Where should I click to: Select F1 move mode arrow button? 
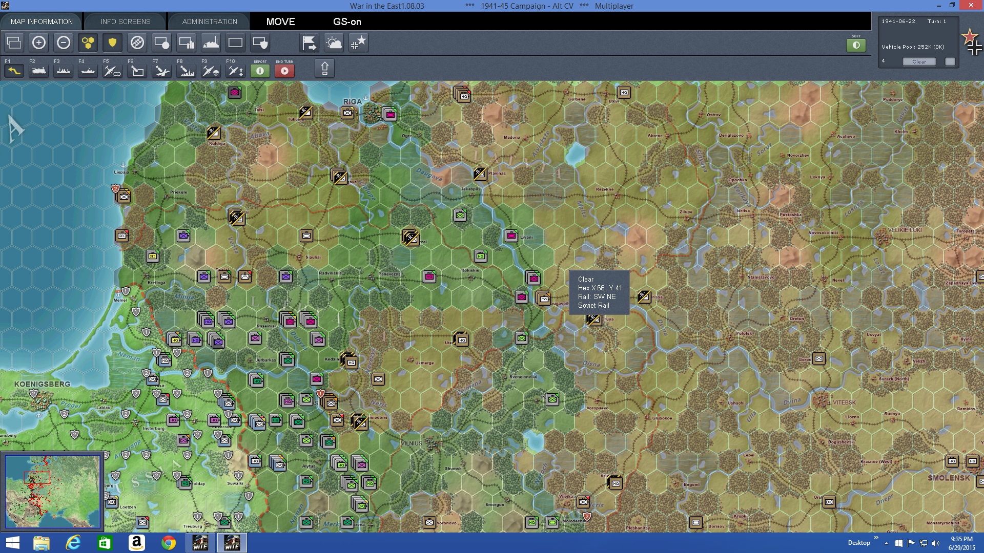(x=14, y=71)
